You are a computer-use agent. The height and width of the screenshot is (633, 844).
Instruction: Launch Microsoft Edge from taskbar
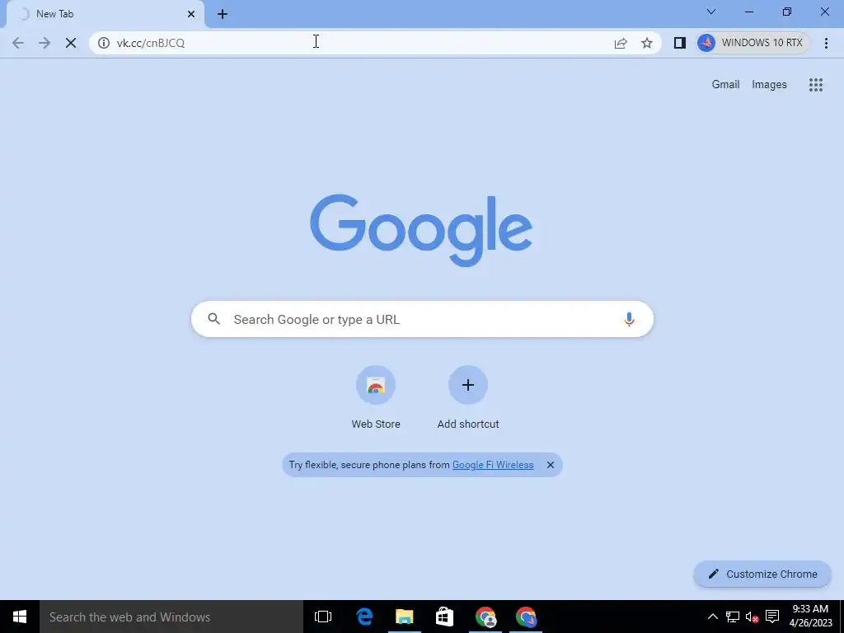click(364, 617)
